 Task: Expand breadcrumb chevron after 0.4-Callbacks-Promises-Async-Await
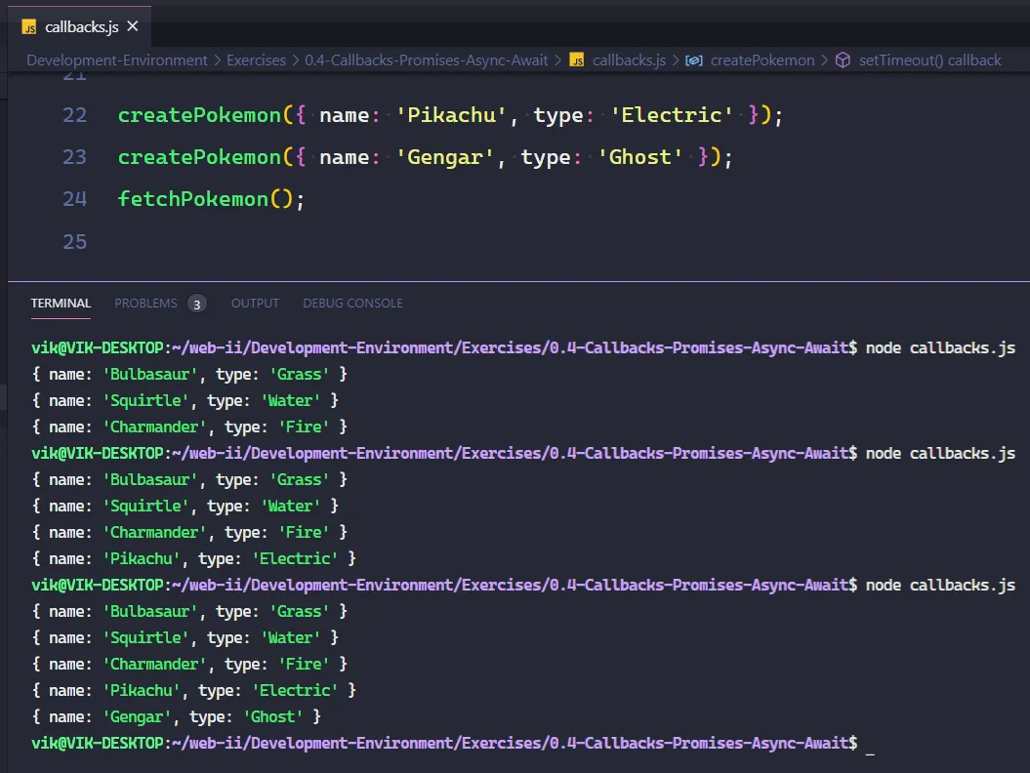pos(557,61)
